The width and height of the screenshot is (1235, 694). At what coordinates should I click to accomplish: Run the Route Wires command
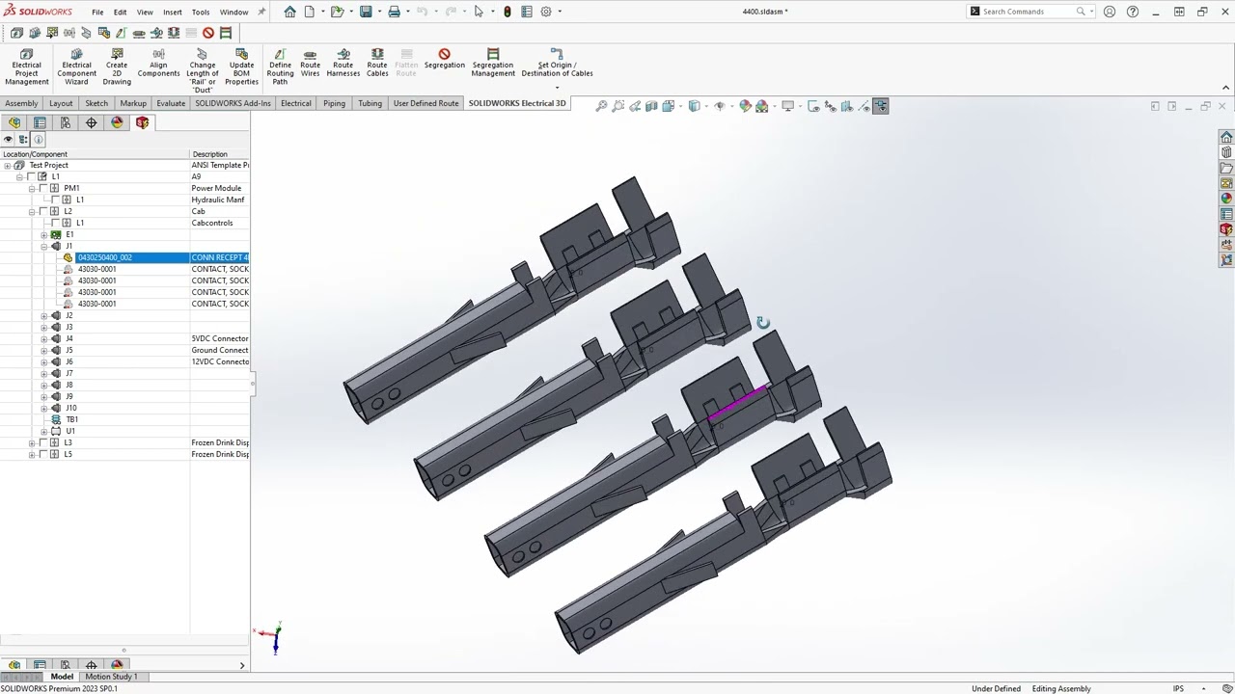310,64
